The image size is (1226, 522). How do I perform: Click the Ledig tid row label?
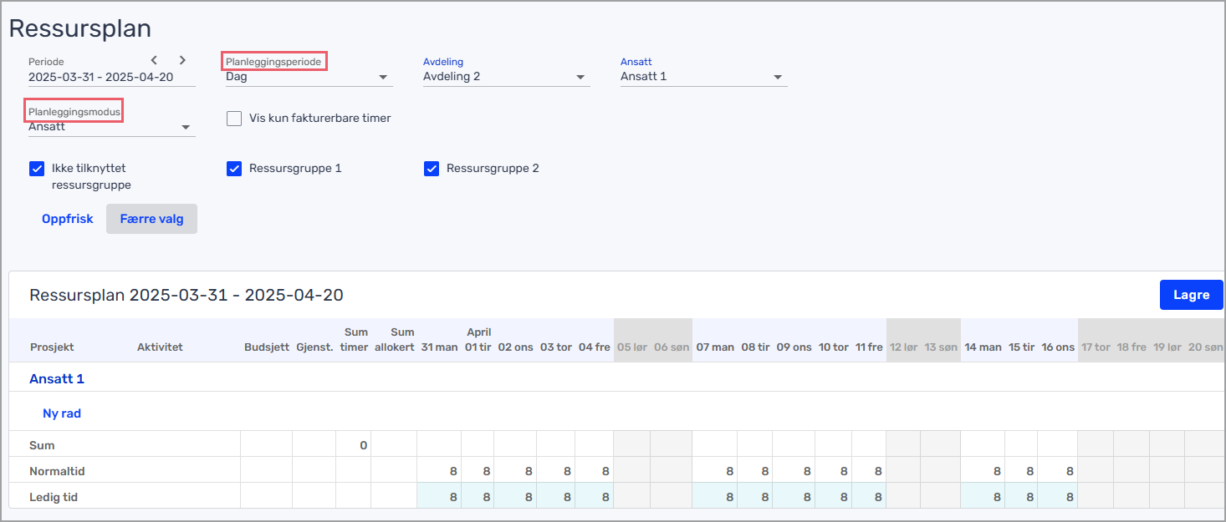[54, 498]
